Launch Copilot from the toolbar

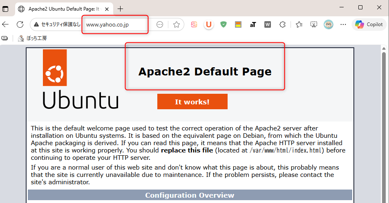coord(369,24)
